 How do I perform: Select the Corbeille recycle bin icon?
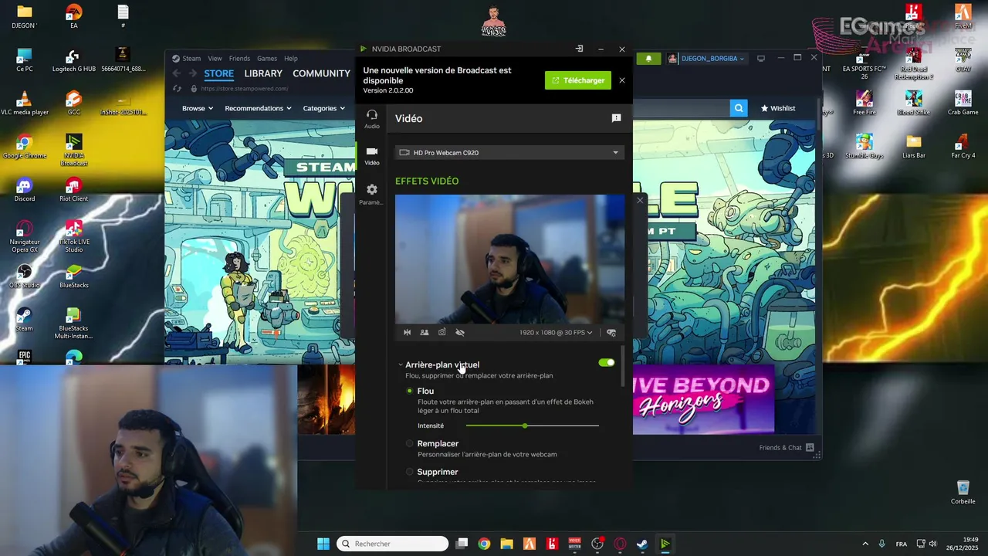click(963, 492)
